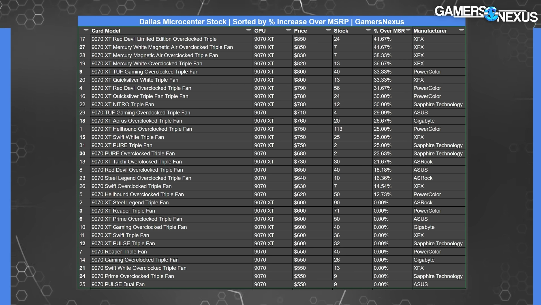
Task: Open the % Over MSRP filter icon
Action: tap(408, 31)
